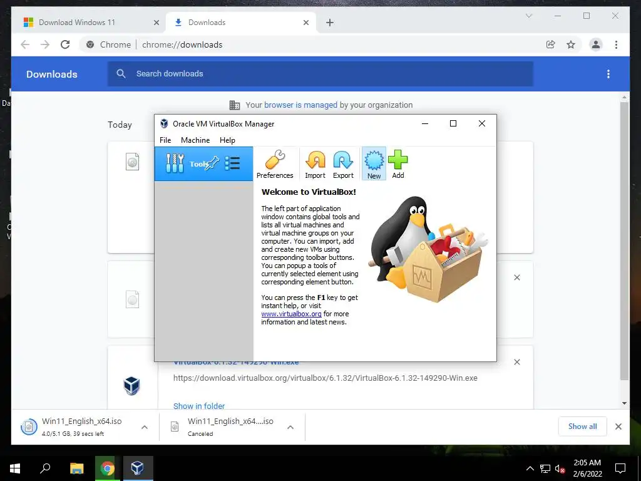Click Show all downloads button

tap(582, 427)
